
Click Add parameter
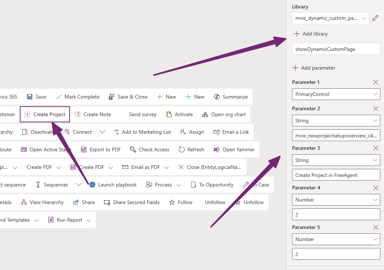pyautogui.click(x=314, y=68)
